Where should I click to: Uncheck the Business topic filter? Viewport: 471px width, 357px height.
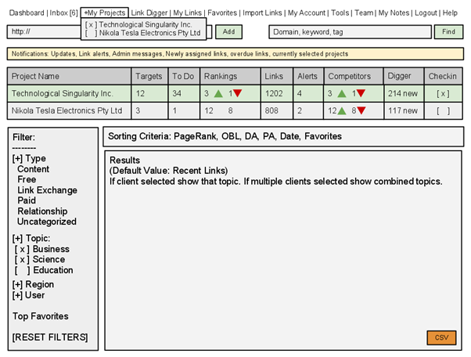[x=22, y=249]
